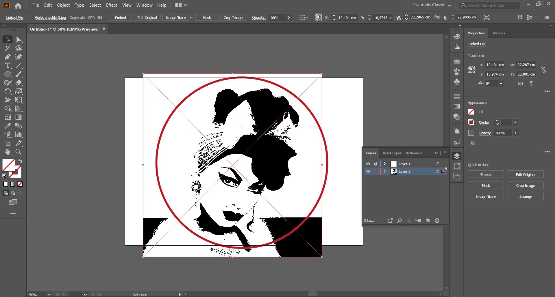Select the Magic Wand tool
The height and width of the screenshot is (297, 555).
click(8, 48)
